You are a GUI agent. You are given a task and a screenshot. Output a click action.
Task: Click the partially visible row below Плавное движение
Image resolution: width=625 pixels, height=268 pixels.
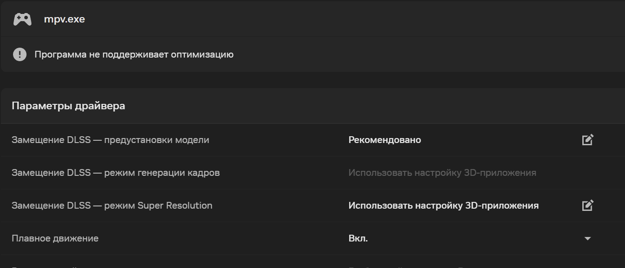click(312, 262)
